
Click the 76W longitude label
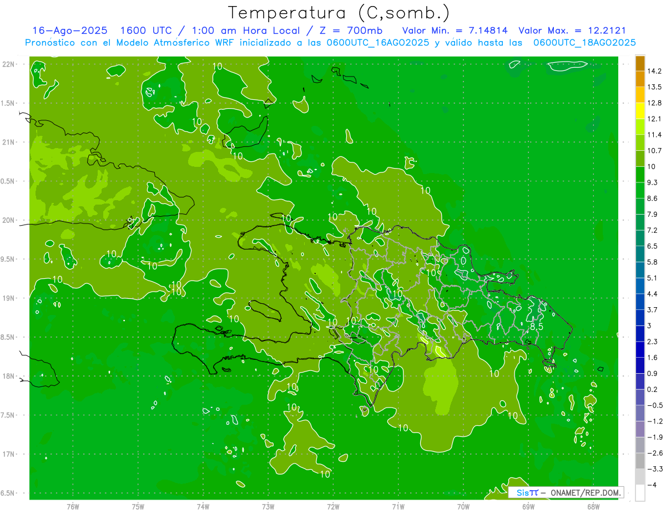point(73,507)
